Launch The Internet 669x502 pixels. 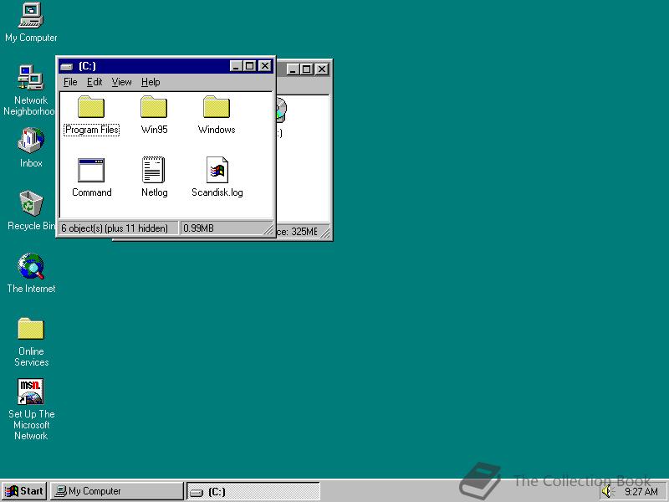click(31, 268)
